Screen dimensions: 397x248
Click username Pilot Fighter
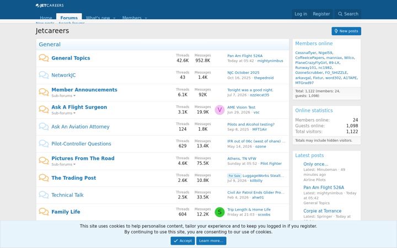(x=271, y=164)
